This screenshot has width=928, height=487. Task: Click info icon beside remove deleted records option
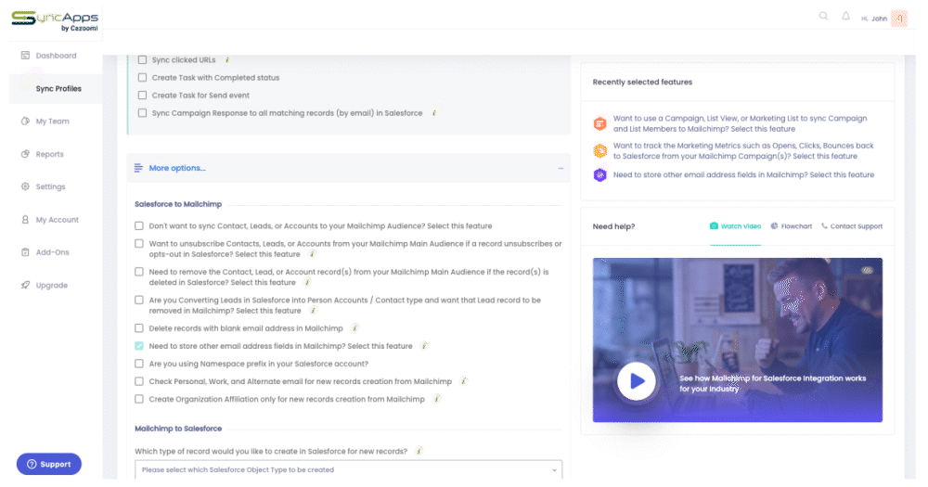(308, 282)
